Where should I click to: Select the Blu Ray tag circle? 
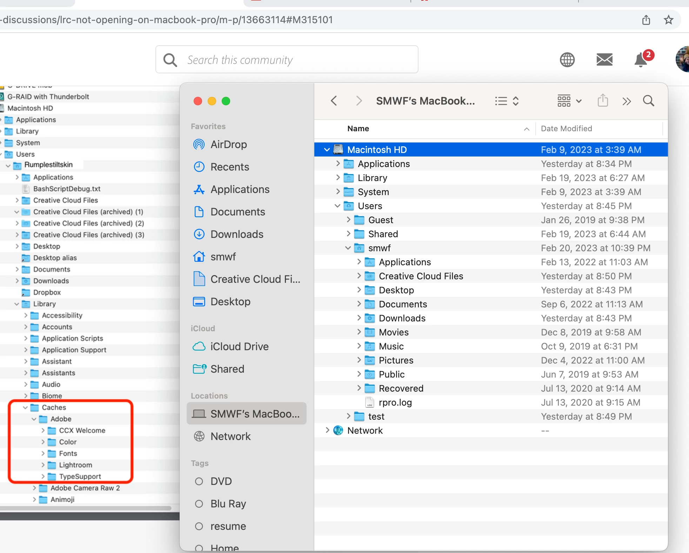pos(199,504)
